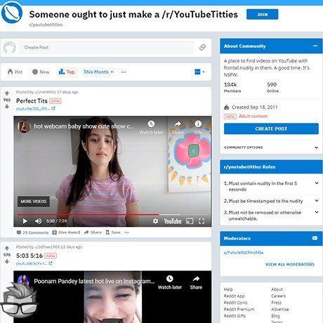Give Award to the first post
The width and height of the screenshot is (323, 323).
(x=66, y=232)
